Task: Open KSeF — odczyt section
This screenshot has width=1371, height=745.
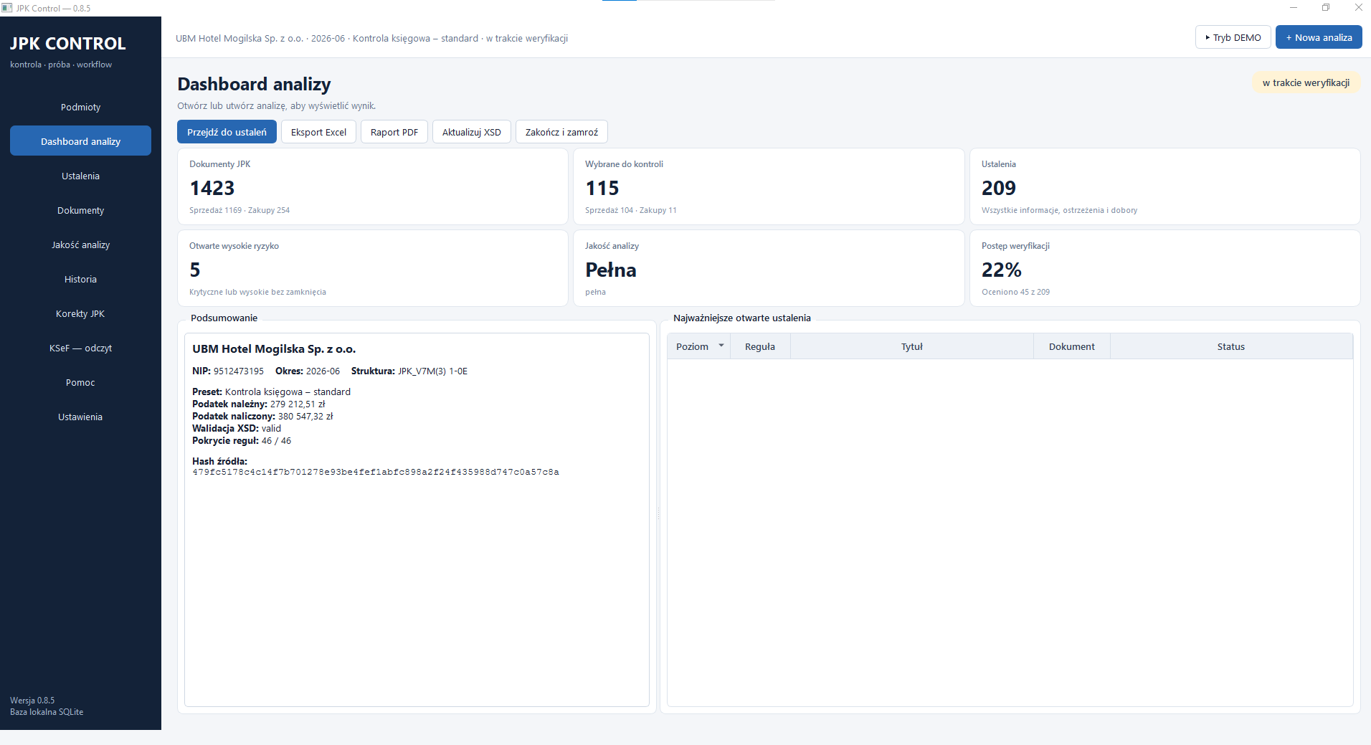Action: [x=80, y=348]
